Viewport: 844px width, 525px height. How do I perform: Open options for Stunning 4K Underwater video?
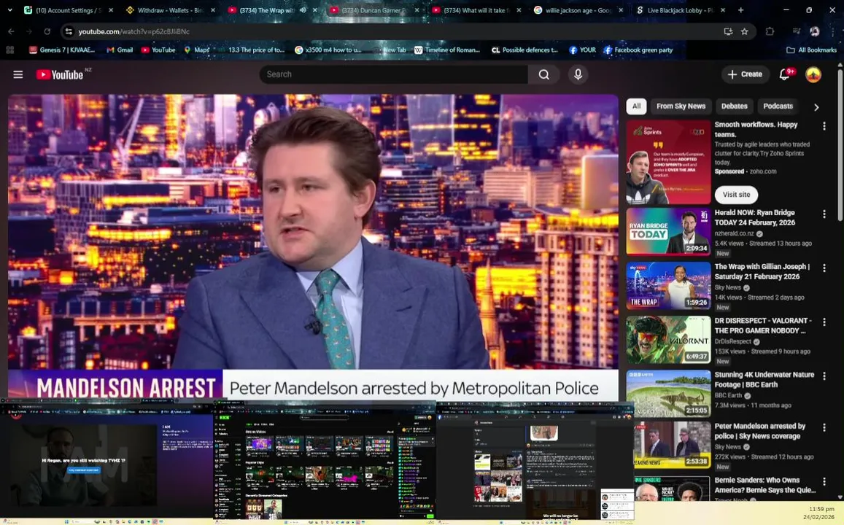(x=824, y=376)
